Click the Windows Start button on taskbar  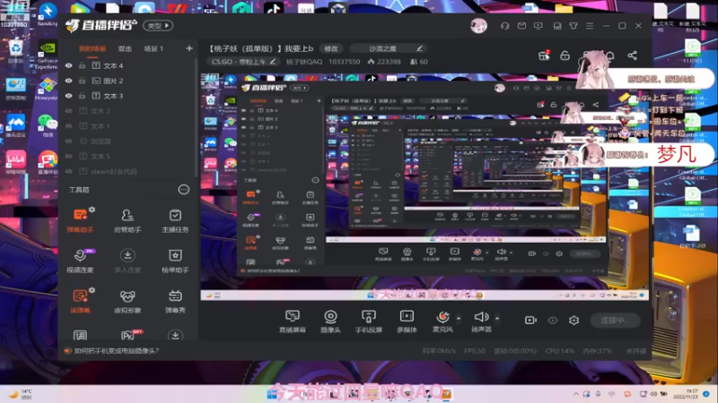[x=272, y=394]
